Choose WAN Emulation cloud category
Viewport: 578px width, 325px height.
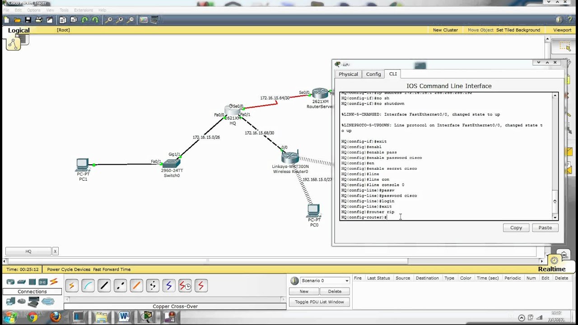[x=21, y=301]
